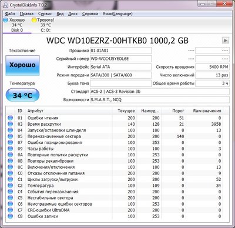Click the status icon for CRC-ошибки UltraDMA
This screenshot has width=235, height=228.
(10, 210)
